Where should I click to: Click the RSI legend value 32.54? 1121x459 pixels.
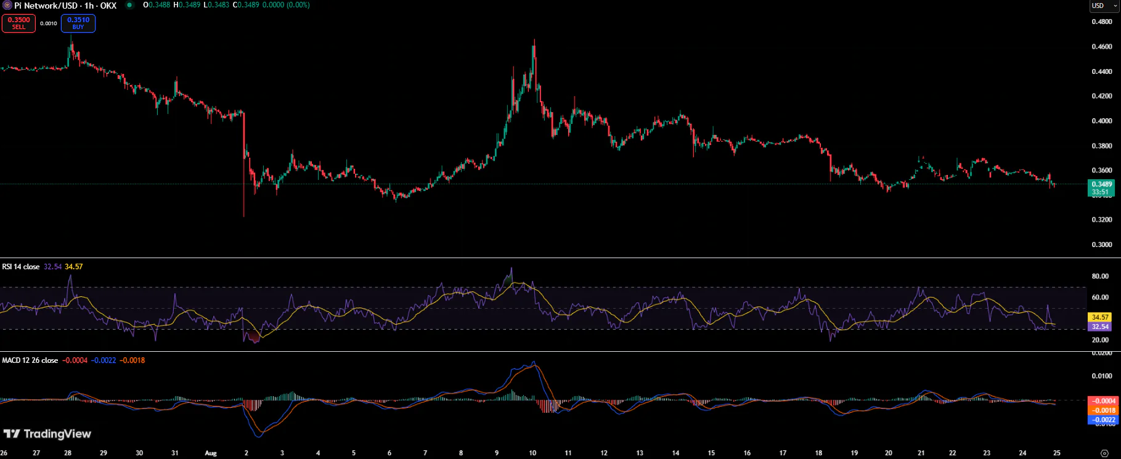coord(52,267)
